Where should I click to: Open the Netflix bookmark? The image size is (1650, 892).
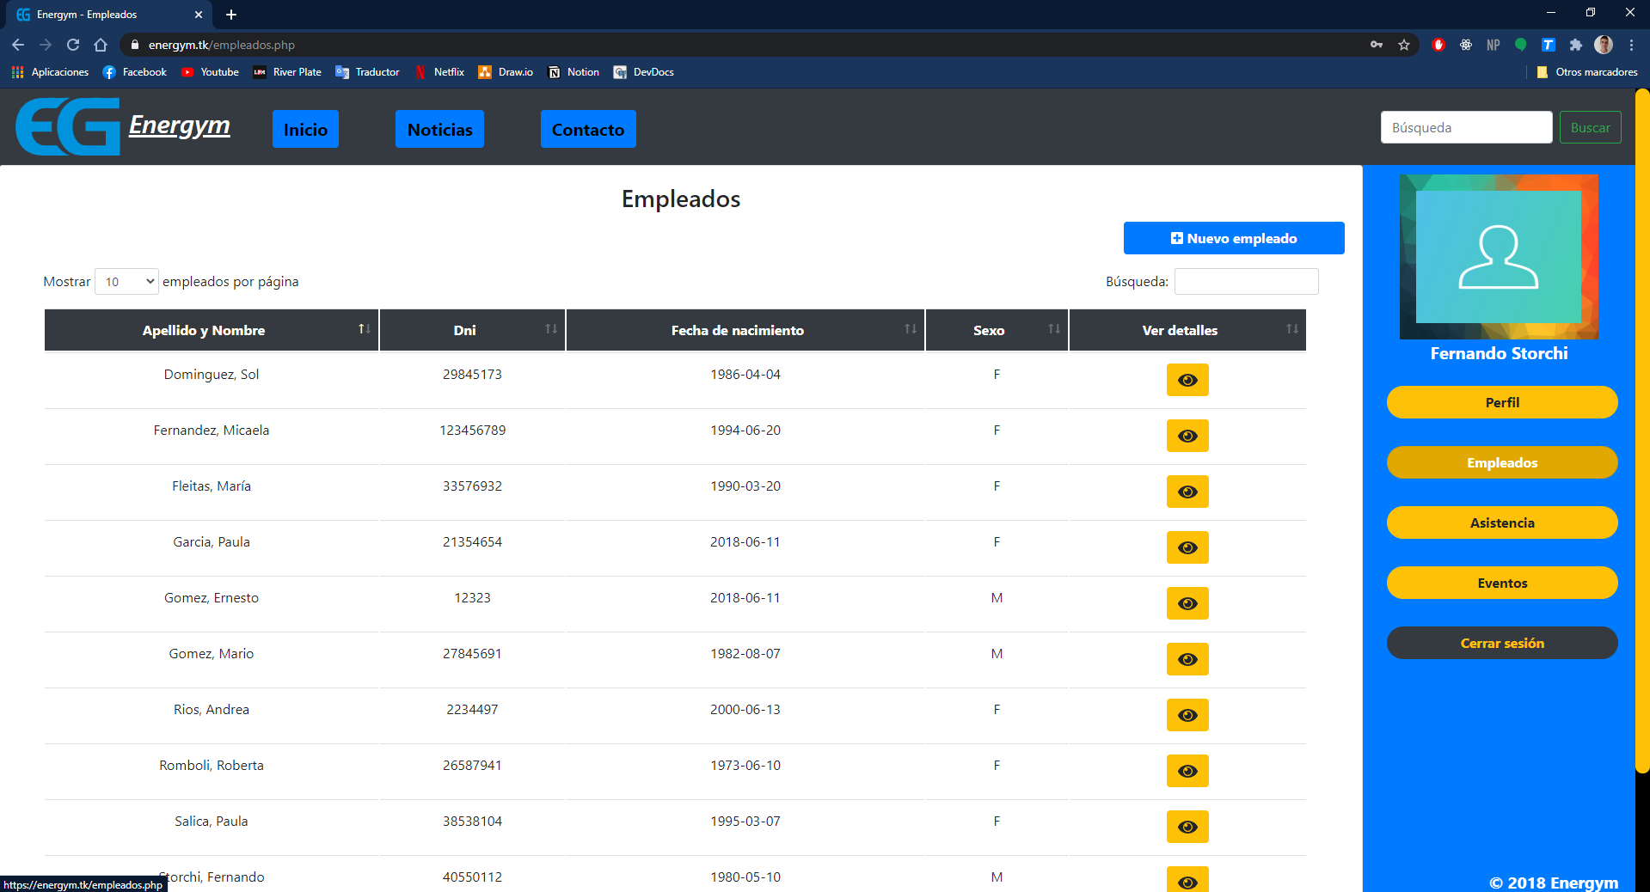pyautogui.click(x=439, y=72)
